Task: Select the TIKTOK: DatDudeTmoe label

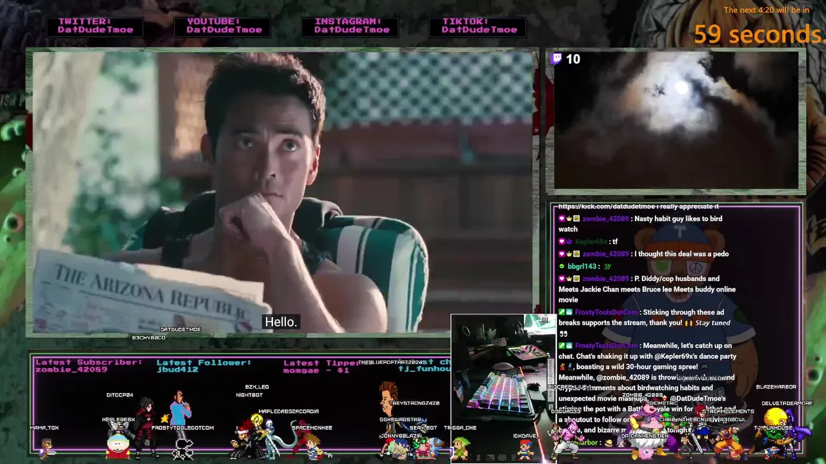Action: [x=478, y=26]
